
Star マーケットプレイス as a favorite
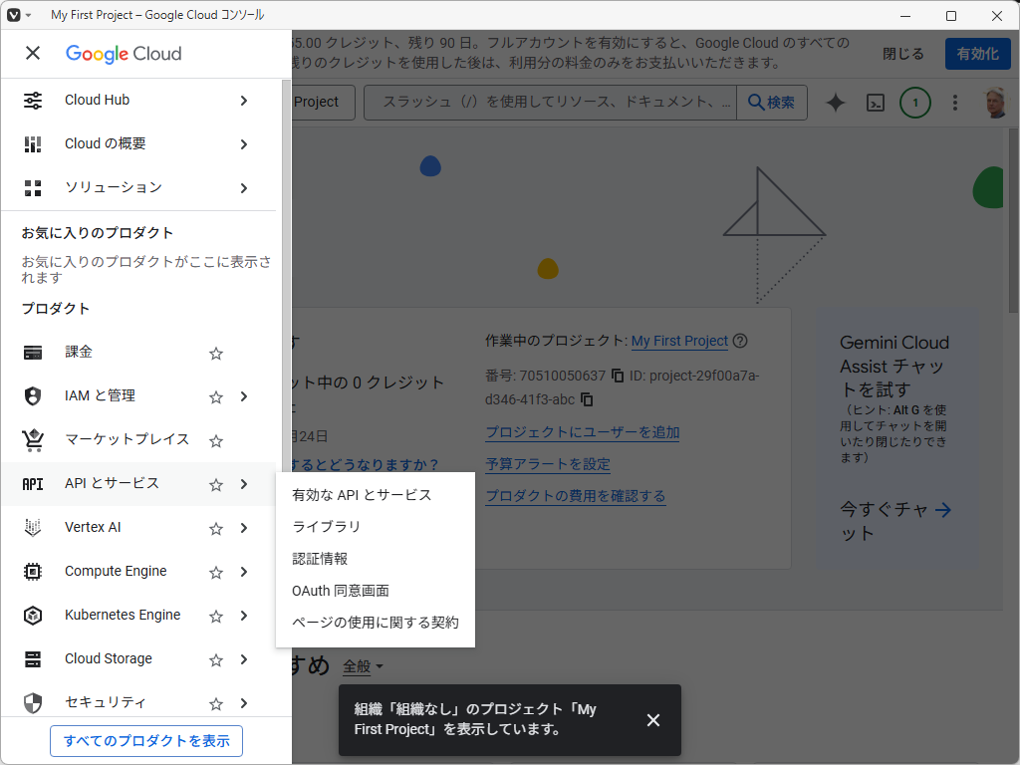pos(215,439)
